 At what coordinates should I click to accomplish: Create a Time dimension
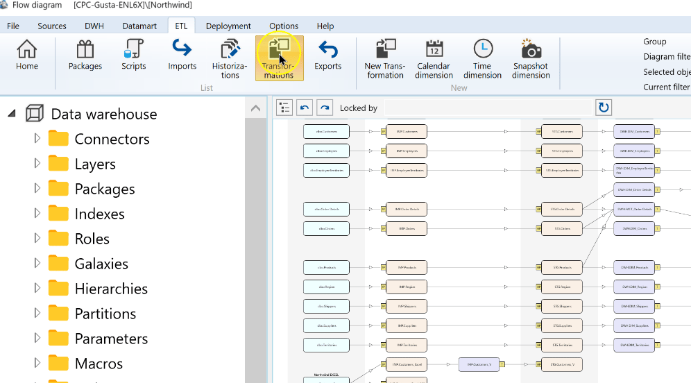(x=482, y=58)
